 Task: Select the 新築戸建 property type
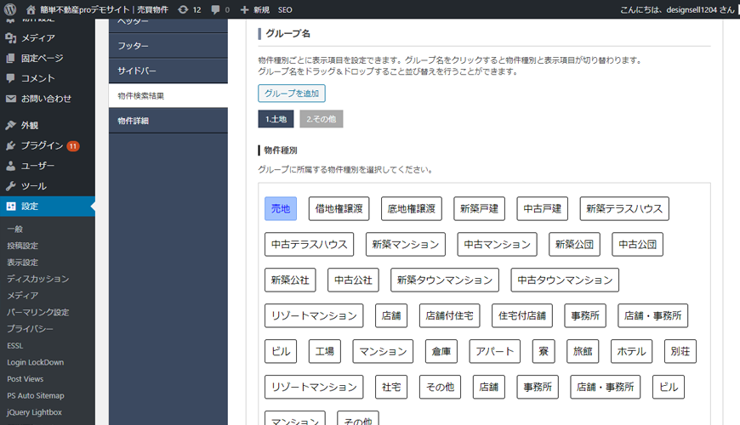(479, 208)
